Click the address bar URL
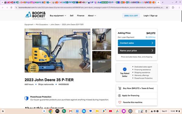Screen dimensions: 182x114 coord(91,7)
